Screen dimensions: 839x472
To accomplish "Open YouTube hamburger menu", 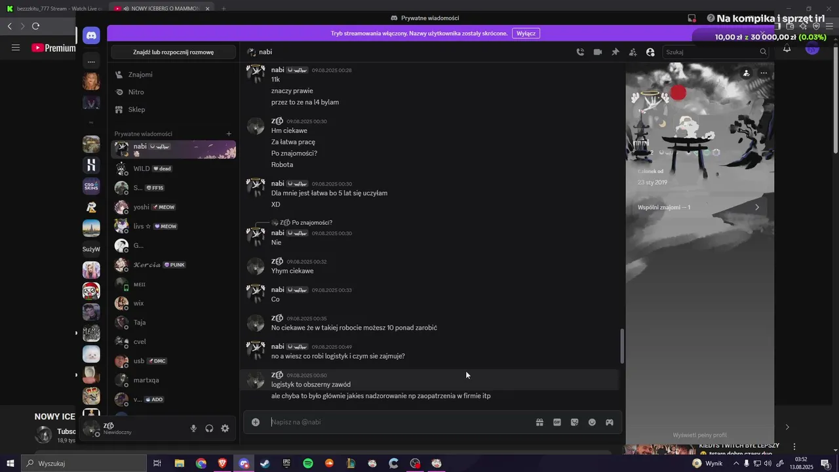I will click(16, 48).
